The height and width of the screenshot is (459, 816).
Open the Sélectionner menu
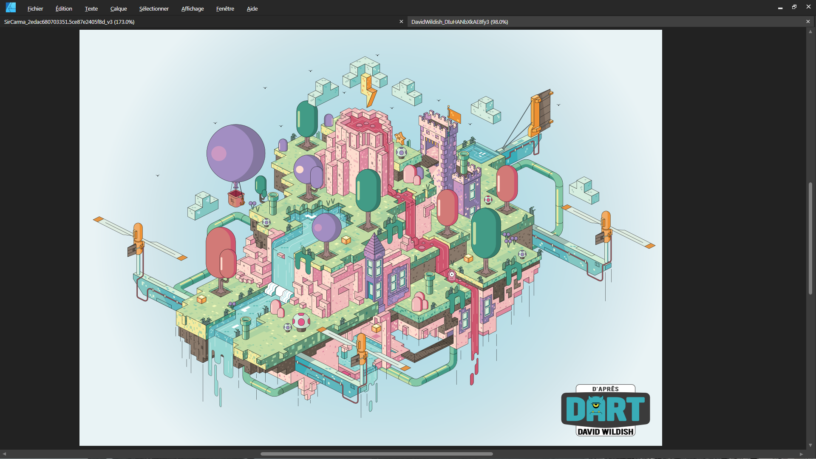pos(154,8)
